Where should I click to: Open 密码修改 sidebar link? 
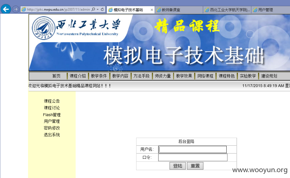(x=52, y=128)
